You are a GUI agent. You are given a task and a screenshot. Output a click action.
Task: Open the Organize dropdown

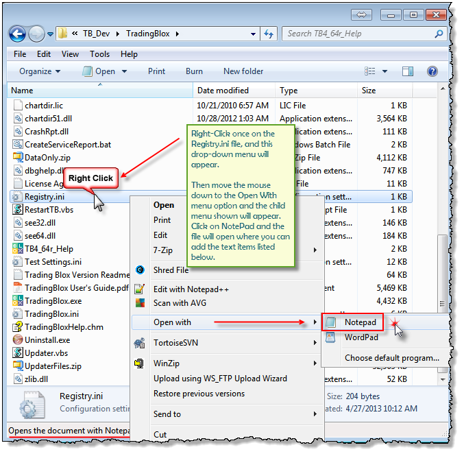40,71
